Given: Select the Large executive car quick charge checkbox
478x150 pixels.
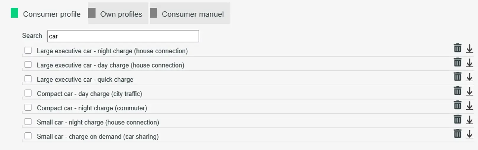Looking at the screenshot, I should [28, 79].
